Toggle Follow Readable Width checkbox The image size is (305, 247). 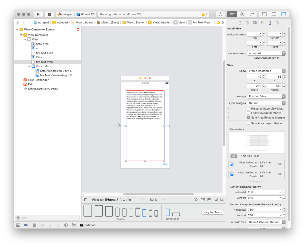click(x=248, y=113)
